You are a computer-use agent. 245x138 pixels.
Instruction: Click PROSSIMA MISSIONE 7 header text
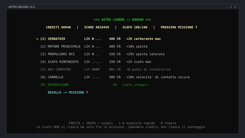coord(179,27)
